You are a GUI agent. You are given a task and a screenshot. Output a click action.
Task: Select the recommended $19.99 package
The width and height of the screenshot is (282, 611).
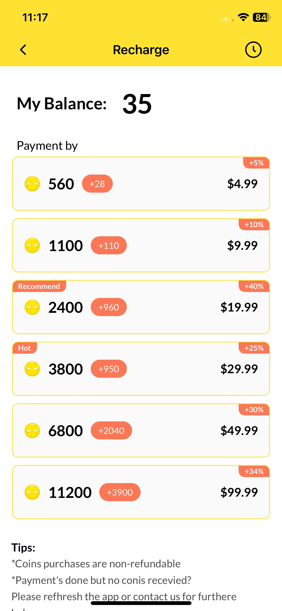(141, 307)
